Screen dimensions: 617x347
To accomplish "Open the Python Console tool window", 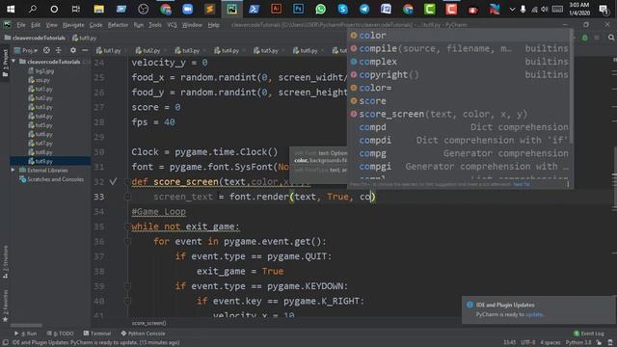I will pos(143,334).
